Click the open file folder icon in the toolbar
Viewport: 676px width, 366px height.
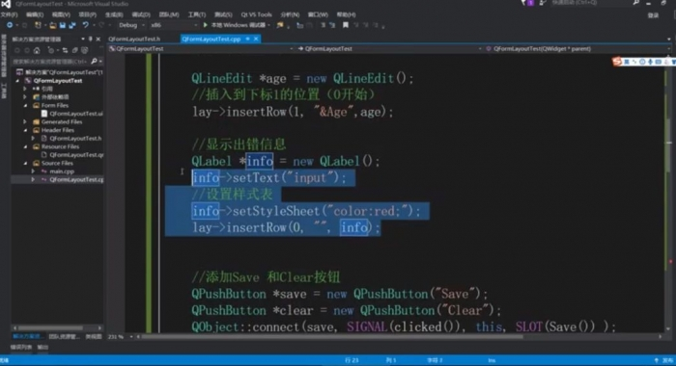[52, 25]
